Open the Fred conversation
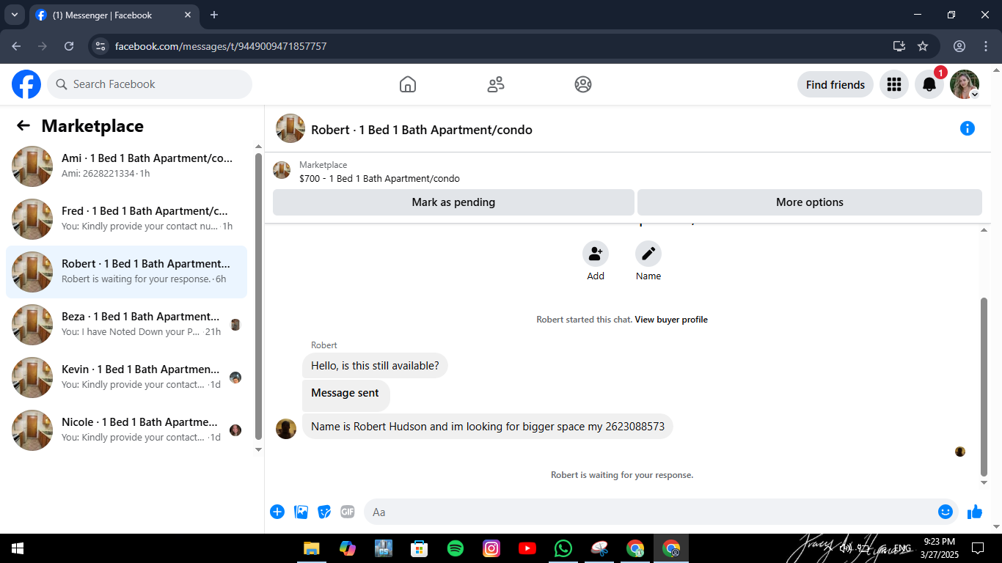Screen dimensions: 1002x563 coord(126,219)
